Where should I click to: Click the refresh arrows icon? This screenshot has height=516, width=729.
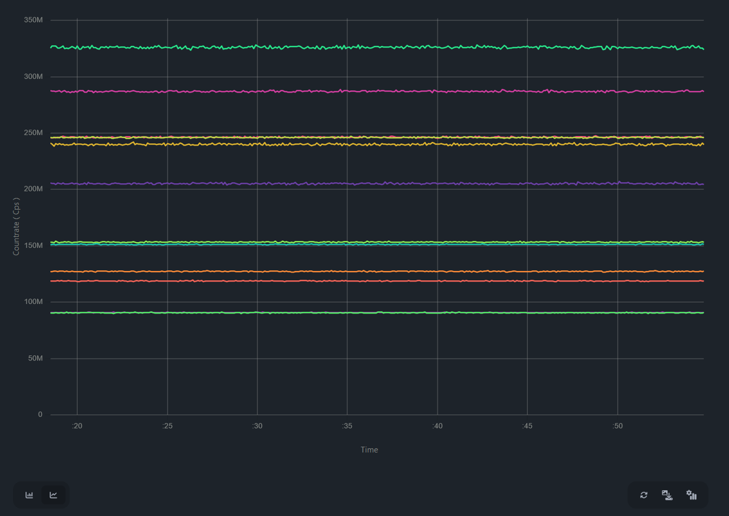point(643,495)
